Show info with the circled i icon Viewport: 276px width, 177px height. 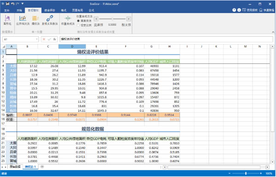point(239,10)
